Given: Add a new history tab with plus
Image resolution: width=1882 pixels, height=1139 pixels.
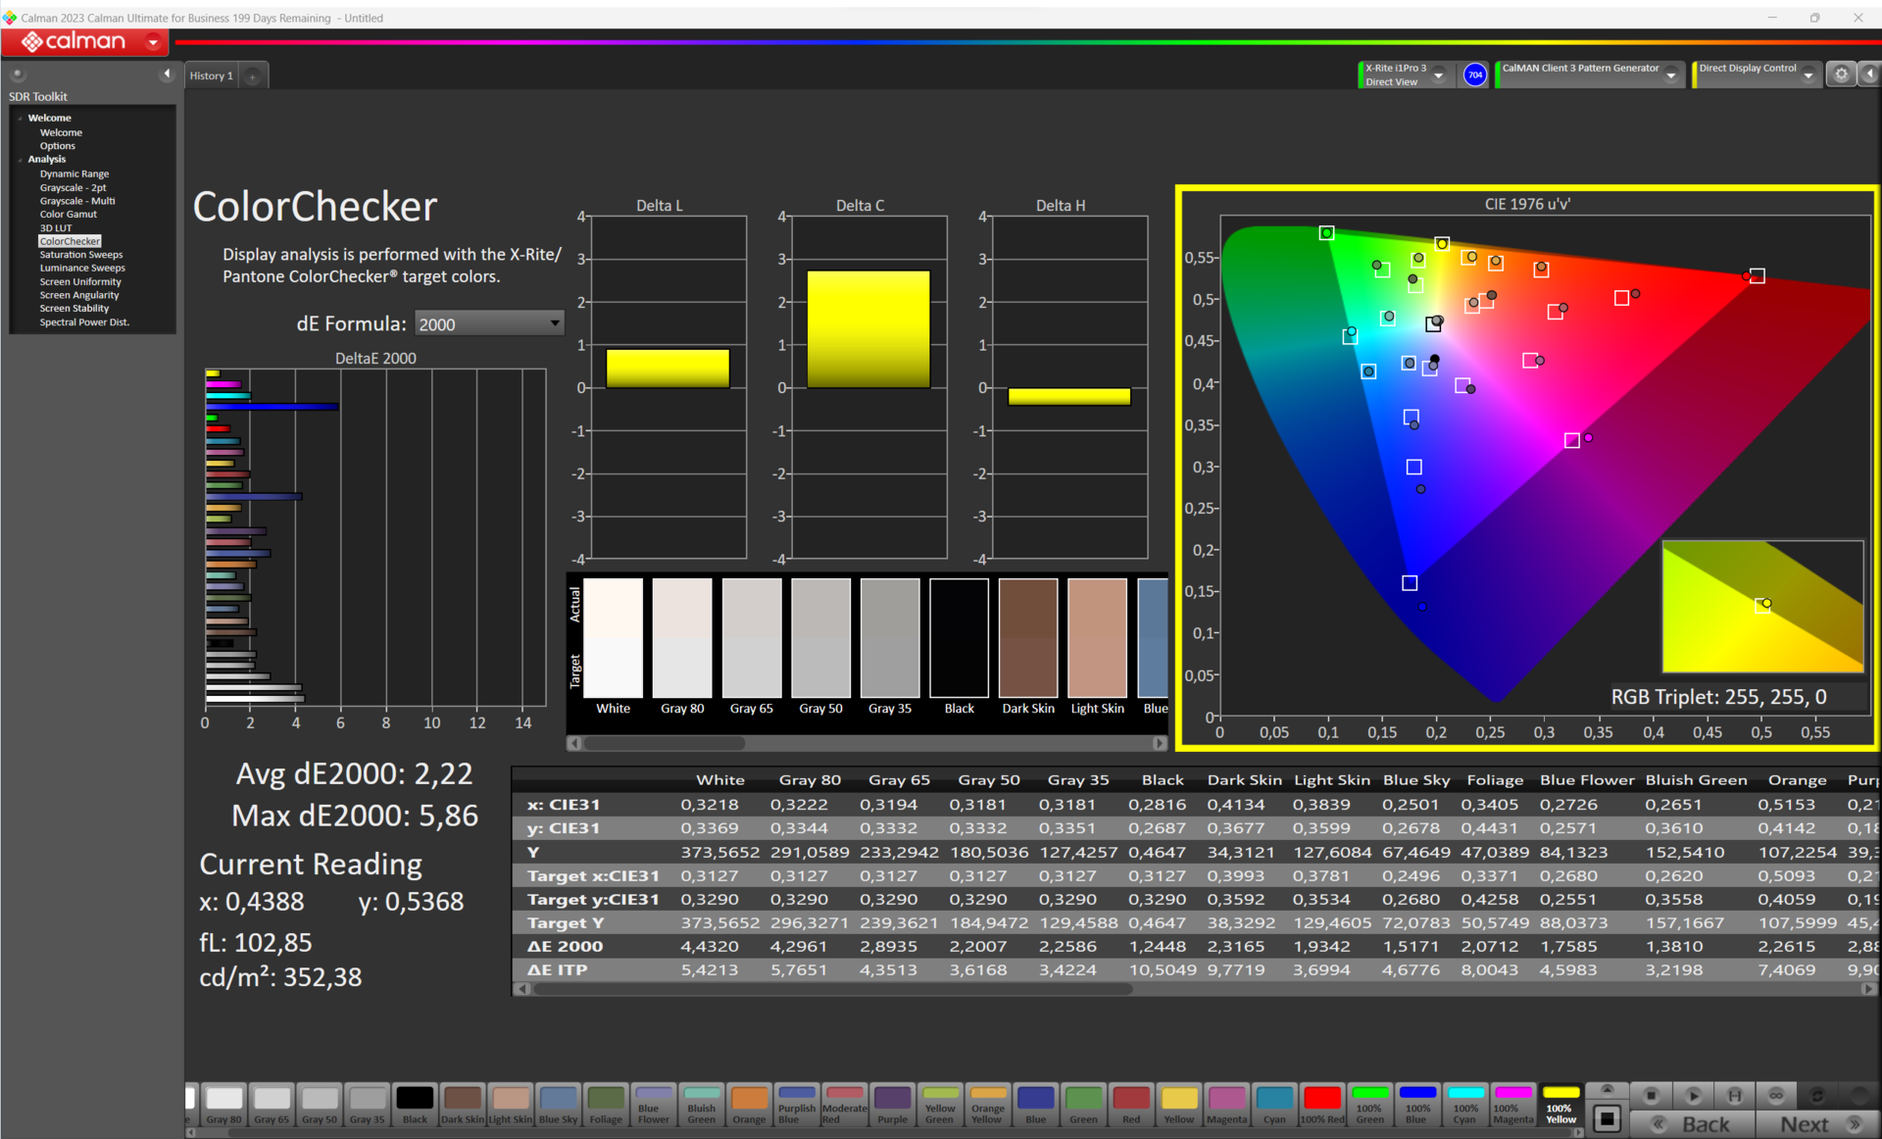Looking at the screenshot, I should click(253, 76).
